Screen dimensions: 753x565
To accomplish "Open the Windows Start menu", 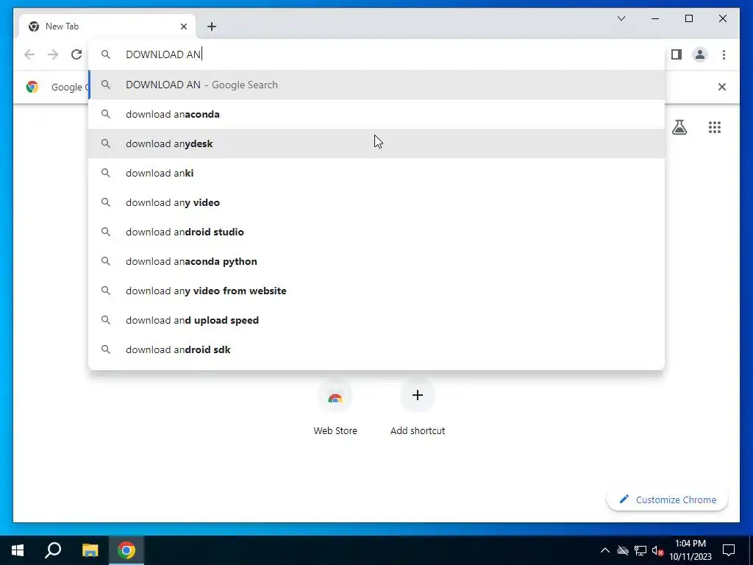I will [x=18, y=550].
